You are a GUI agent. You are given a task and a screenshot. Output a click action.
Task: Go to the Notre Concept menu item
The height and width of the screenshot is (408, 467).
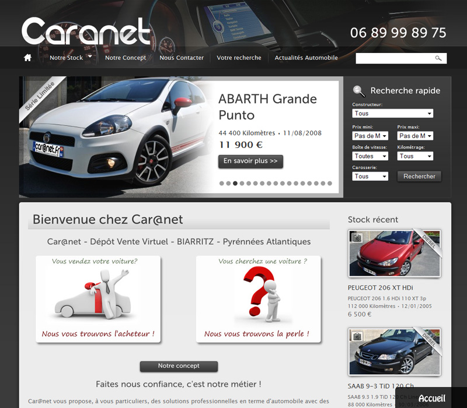126,58
